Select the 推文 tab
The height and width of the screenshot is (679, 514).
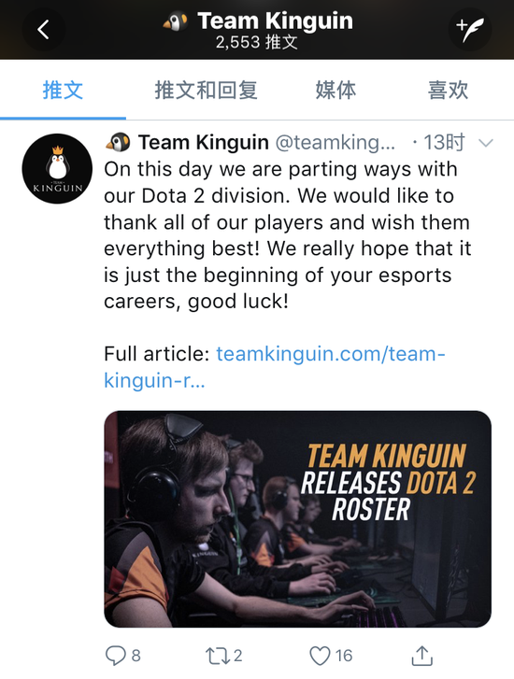point(63,90)
